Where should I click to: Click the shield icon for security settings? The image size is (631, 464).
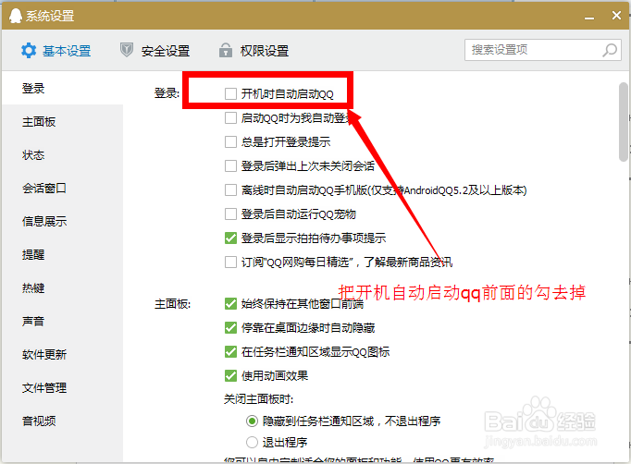click(127, 50)
